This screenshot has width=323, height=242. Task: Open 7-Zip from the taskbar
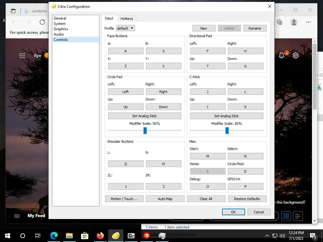131,236
